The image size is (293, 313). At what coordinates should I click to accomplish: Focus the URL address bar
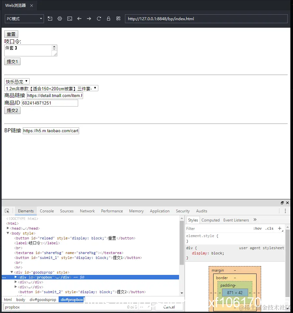(206, 19)
